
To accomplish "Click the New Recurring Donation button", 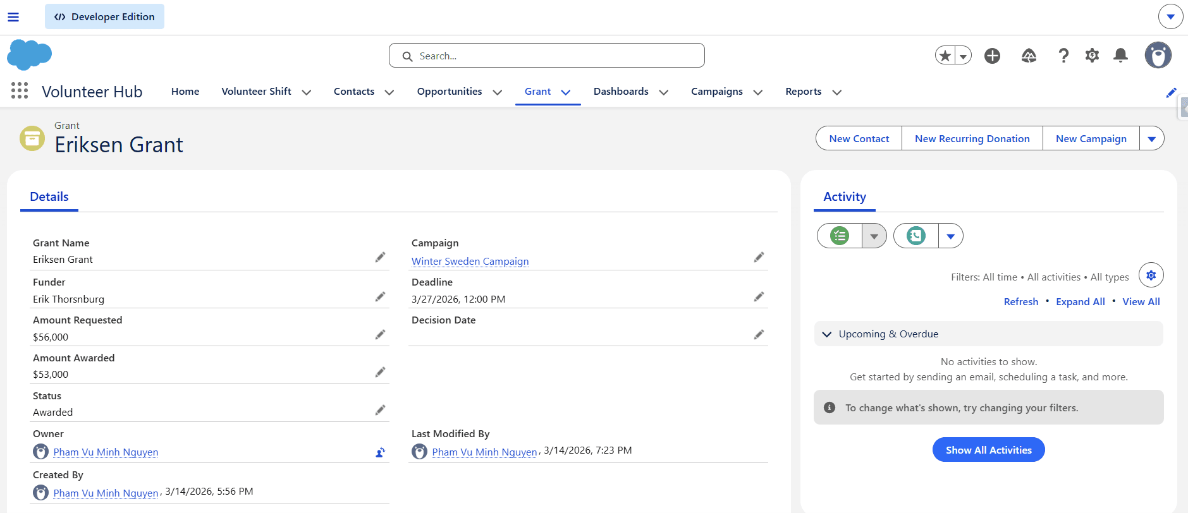I will coord(972,138).
